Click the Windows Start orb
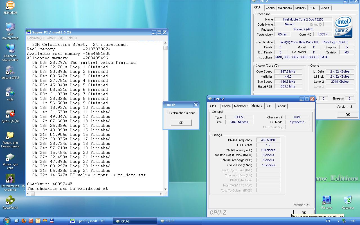360x225 pixels. [x=6, y=221]
